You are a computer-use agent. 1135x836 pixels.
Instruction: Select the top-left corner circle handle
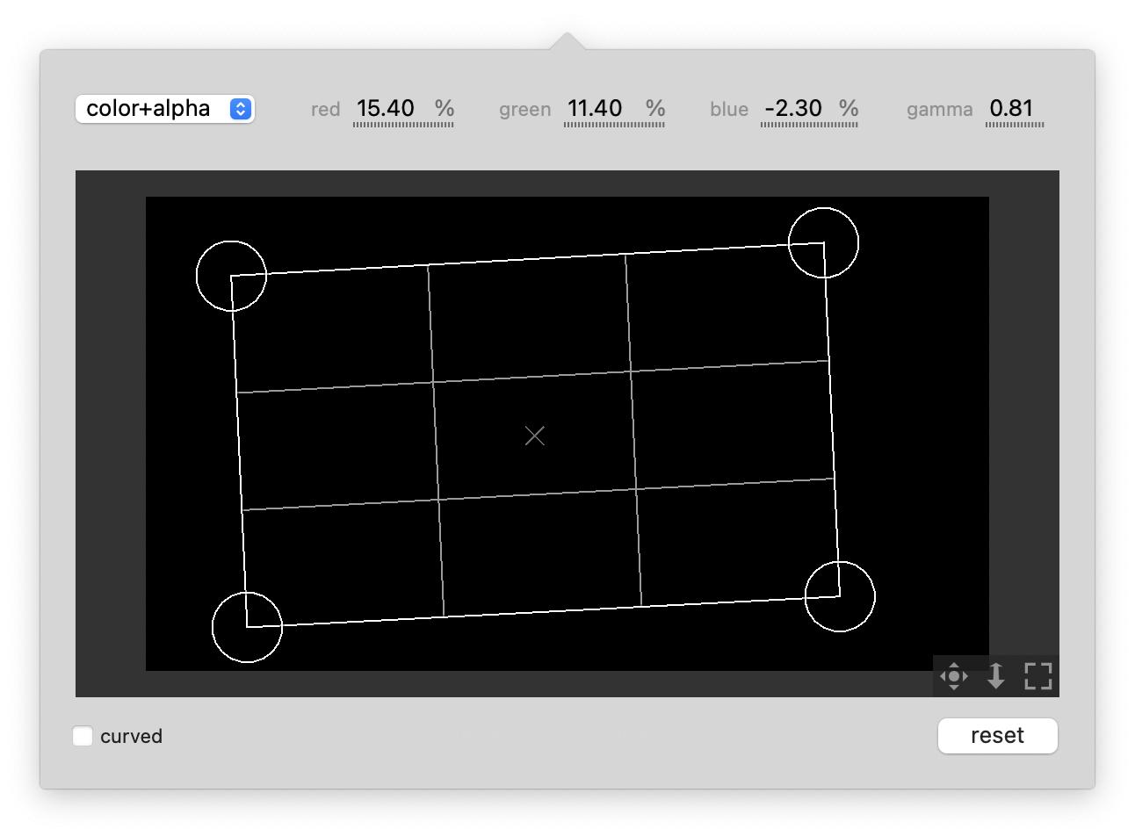coord(231,276)
